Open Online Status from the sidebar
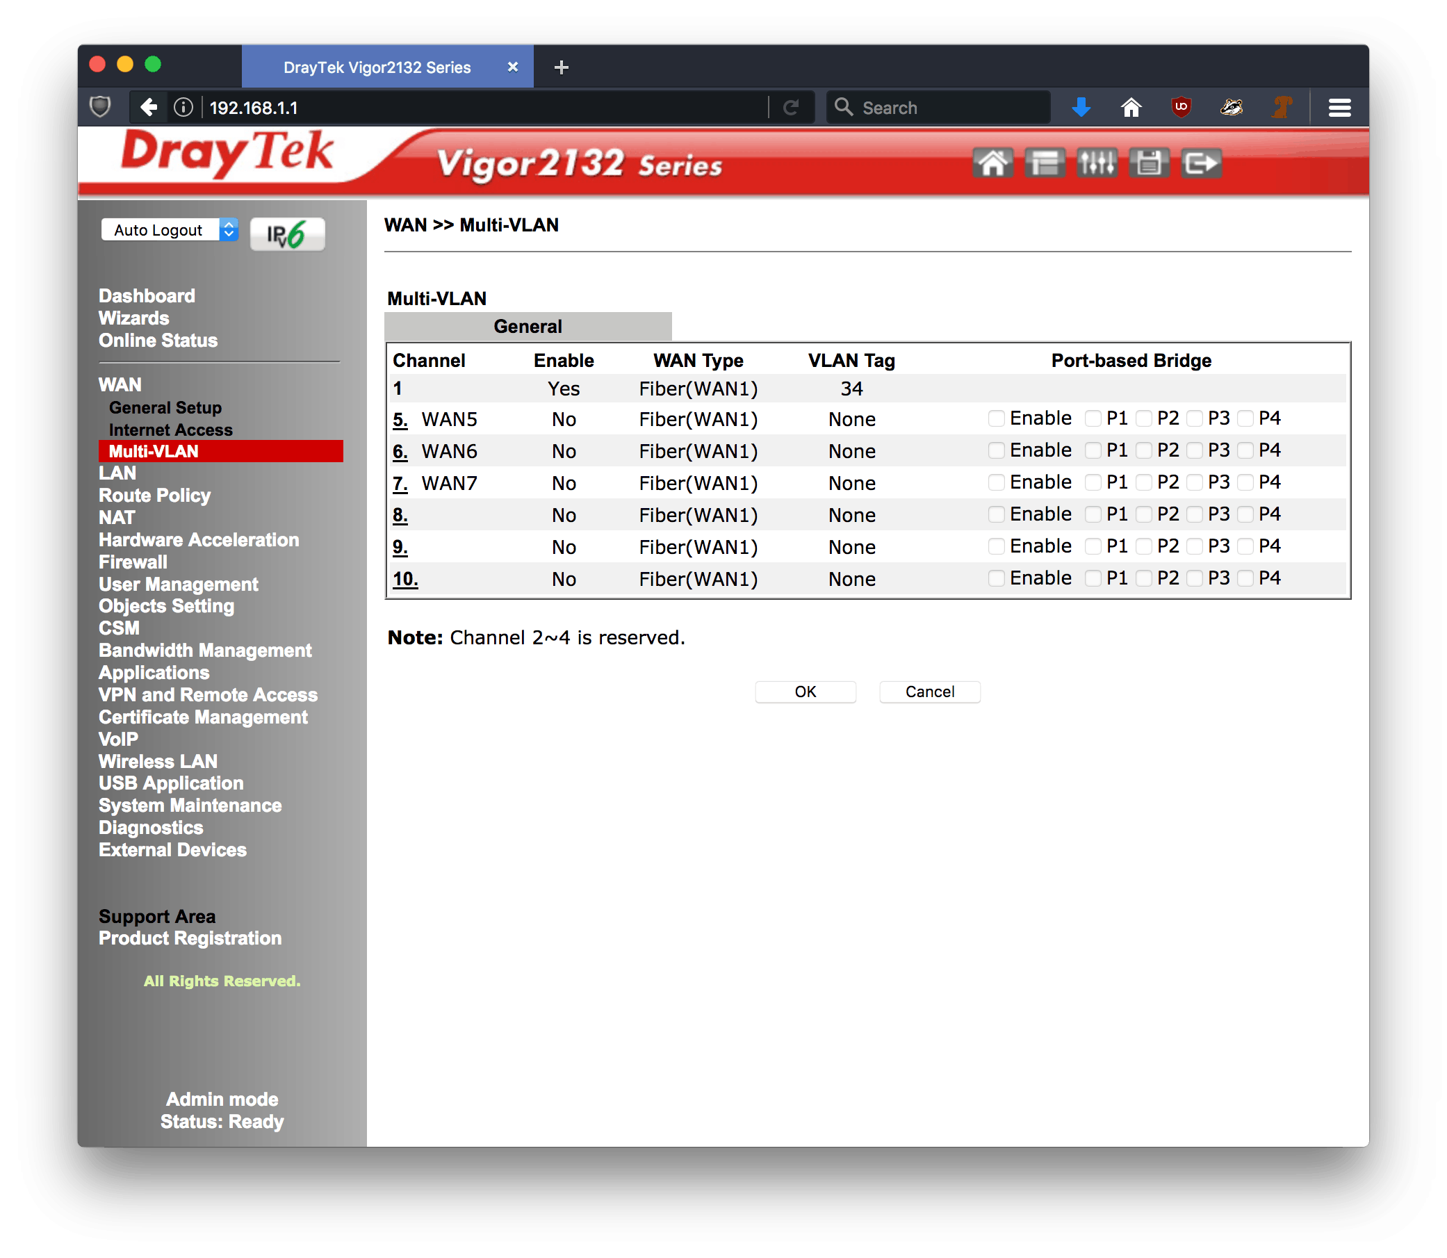Screen dimensions: 1447x1258 158,341
